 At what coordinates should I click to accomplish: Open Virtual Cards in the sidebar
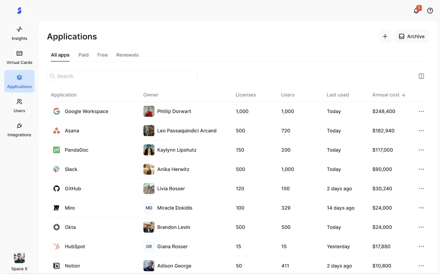[x=20, y=57]
